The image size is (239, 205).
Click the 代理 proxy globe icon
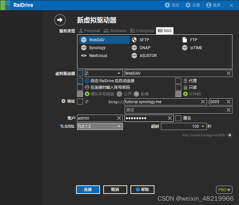click(185, 81)
